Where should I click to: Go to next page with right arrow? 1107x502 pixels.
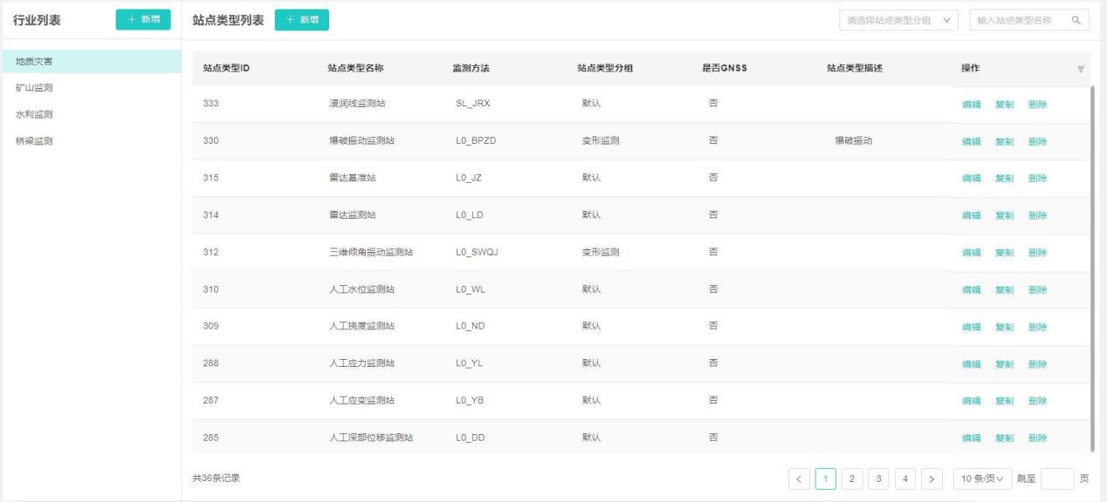point(933,478)
